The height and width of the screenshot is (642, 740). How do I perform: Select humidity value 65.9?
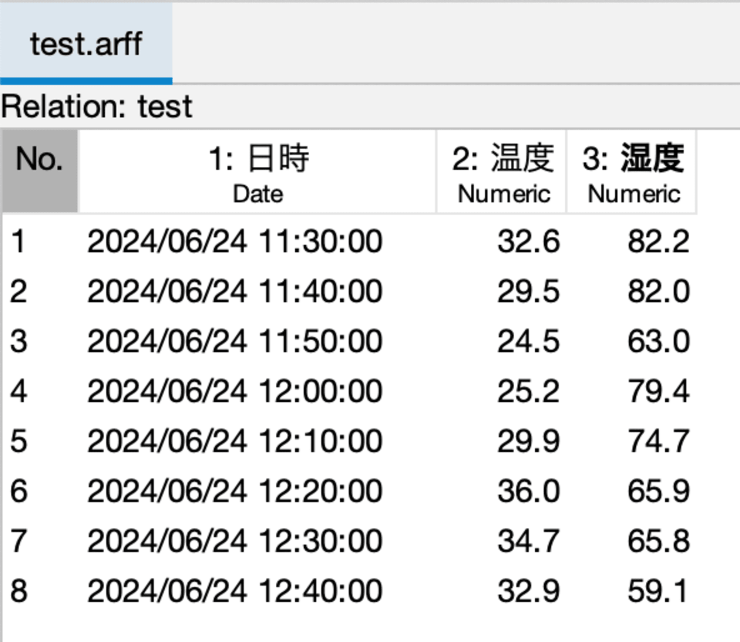click(x=632, y=491)
